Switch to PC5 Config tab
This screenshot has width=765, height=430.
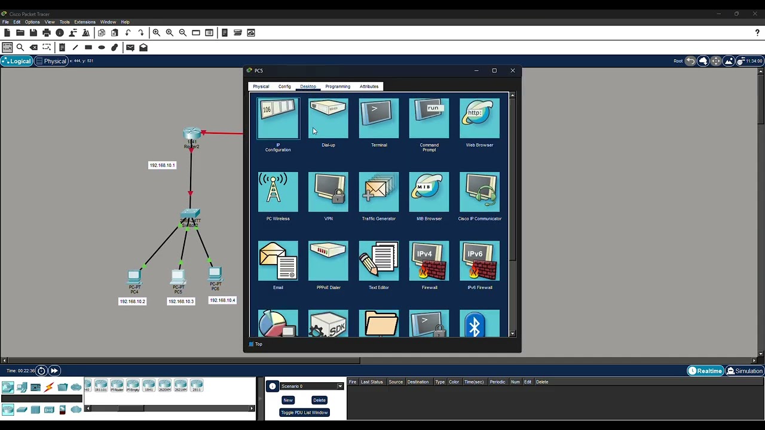point(284,87)
